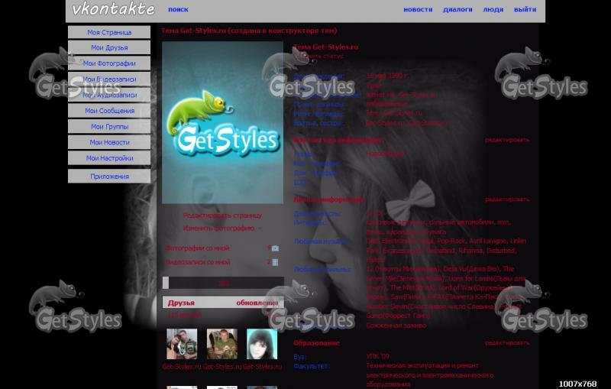Click the Факультет label
Viewport: 611px width, 389px height.
312,366
